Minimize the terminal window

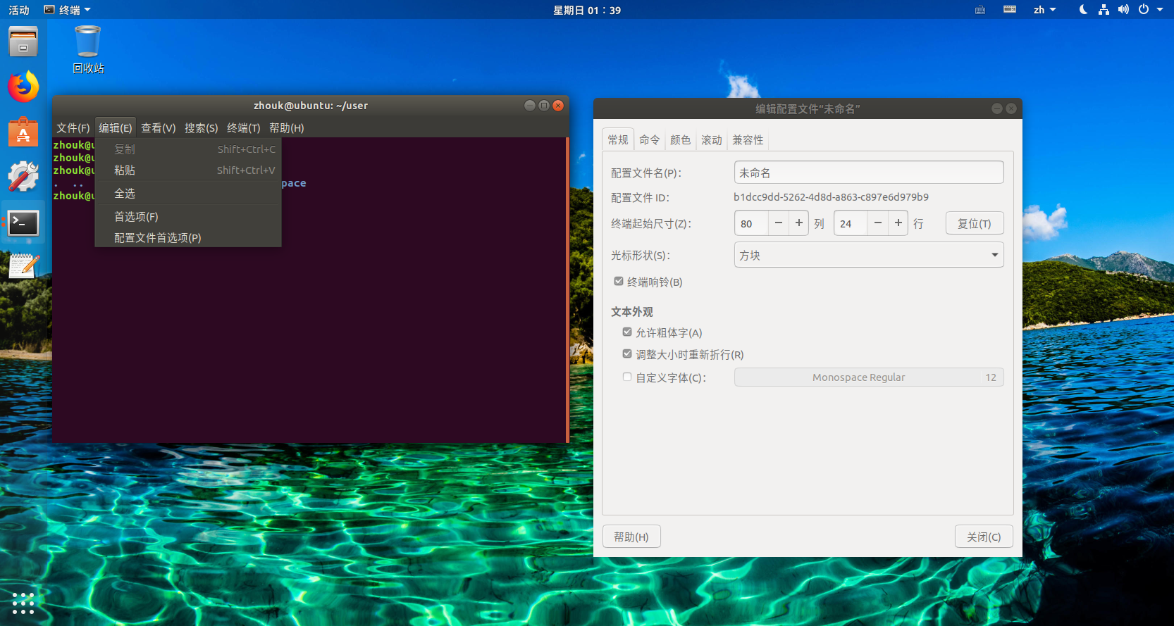[x=530, y=106]
